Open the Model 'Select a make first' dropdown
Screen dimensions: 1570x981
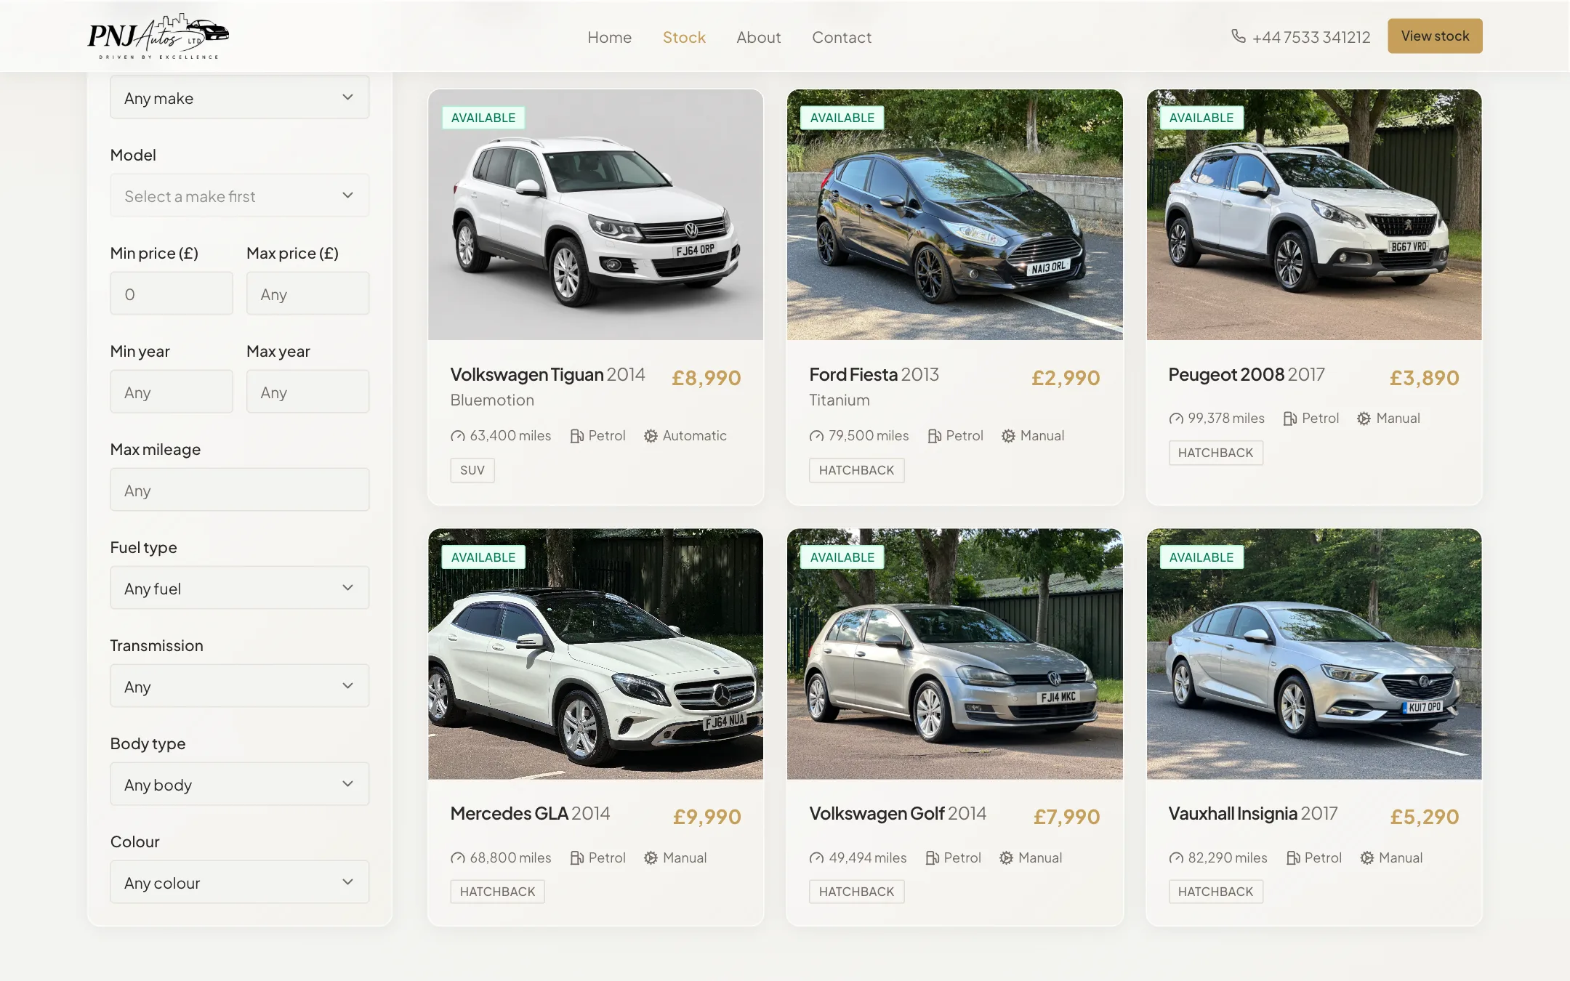(239, 195)
